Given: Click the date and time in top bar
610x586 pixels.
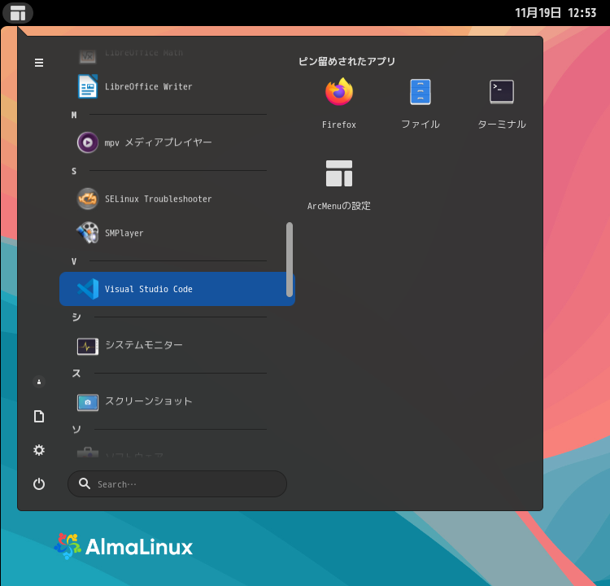Looking at the screenshot, I should (x=556, y=13).
